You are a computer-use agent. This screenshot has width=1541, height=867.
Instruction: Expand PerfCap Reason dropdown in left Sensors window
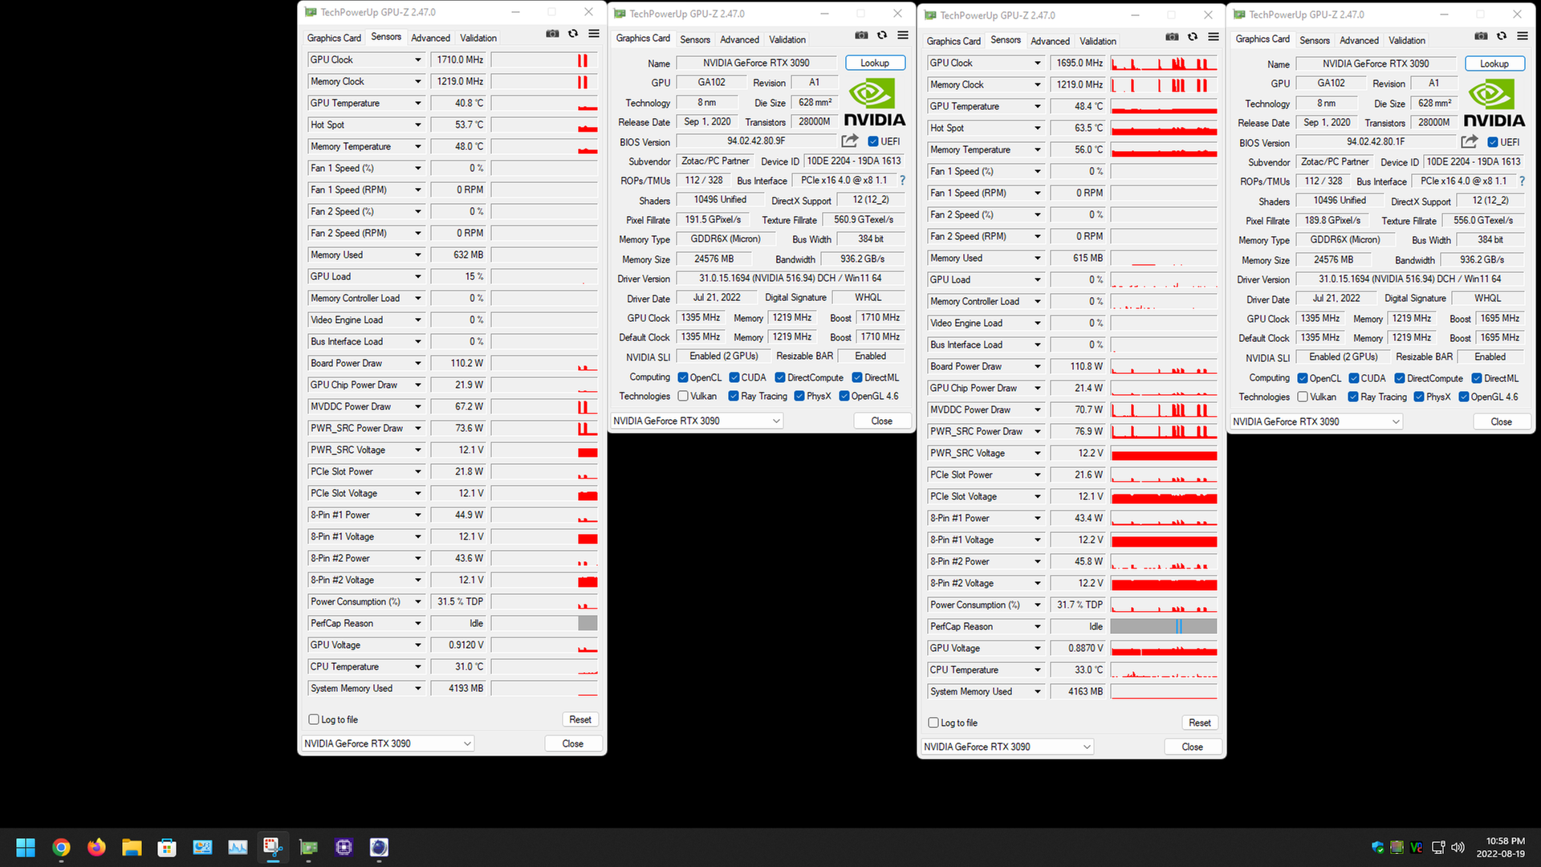[x=417, y=623]
